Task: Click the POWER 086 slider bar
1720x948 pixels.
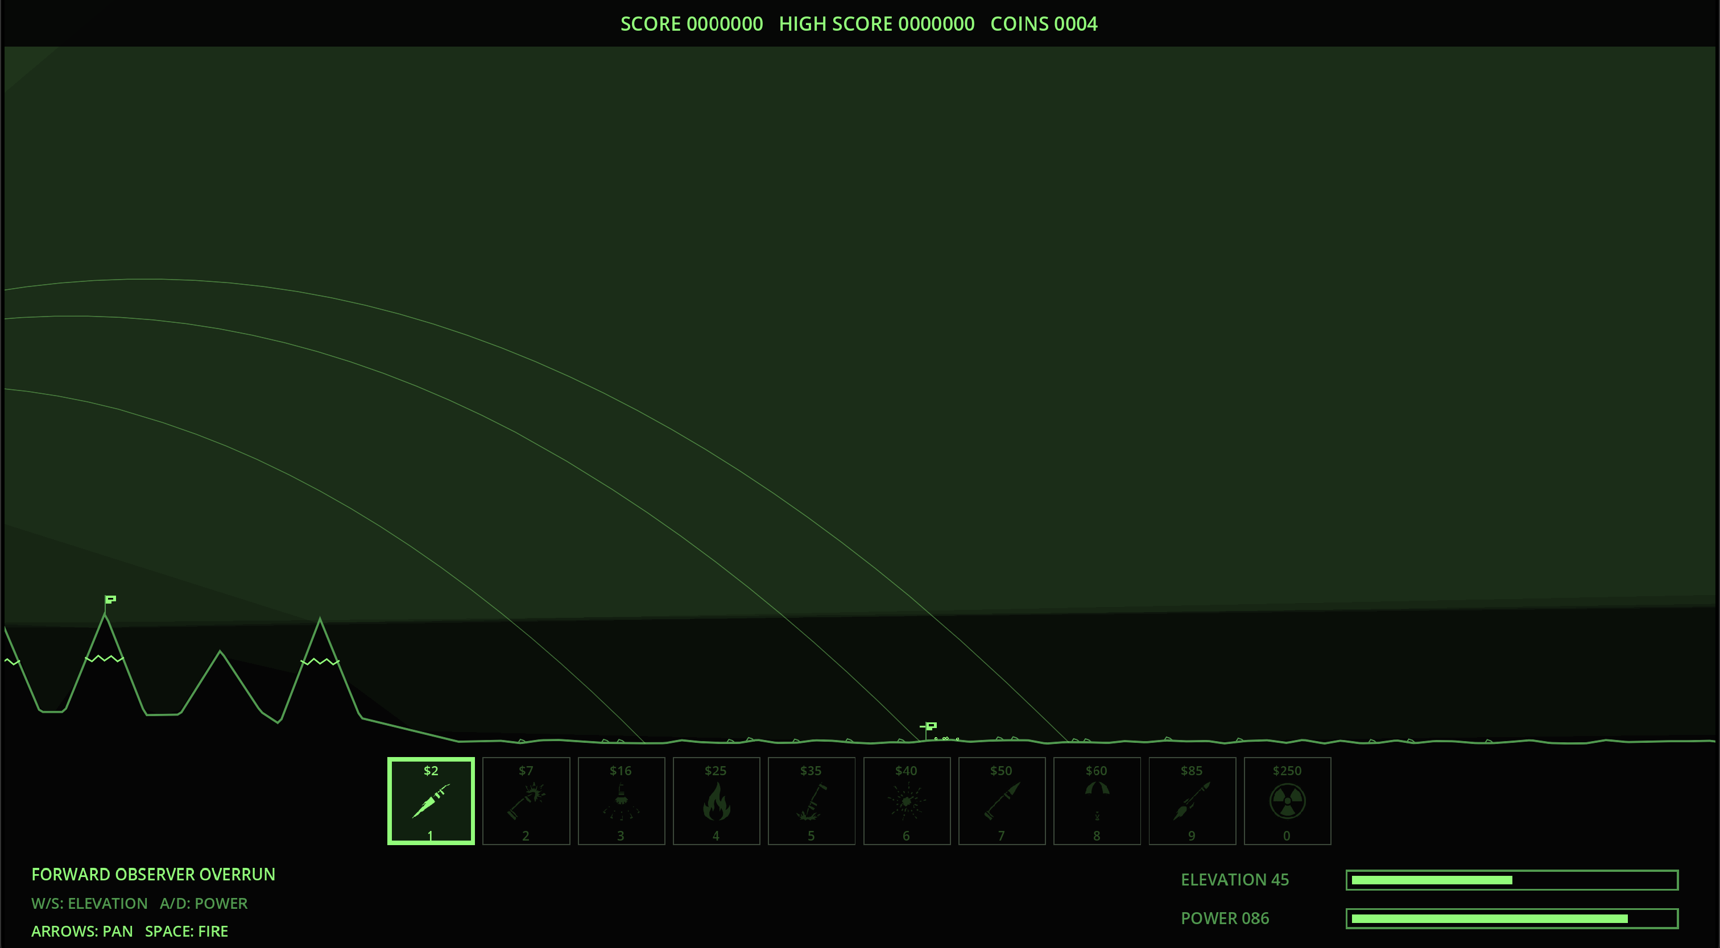Action: [x=1512, y=918]
